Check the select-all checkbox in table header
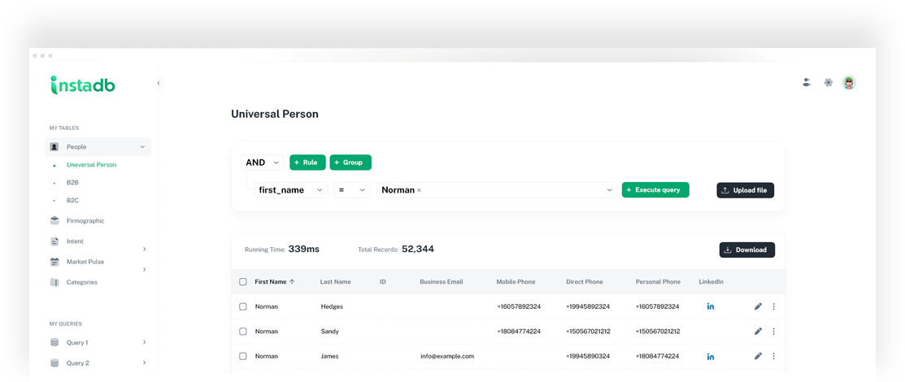Screen dimensions: 905x382 242,282
